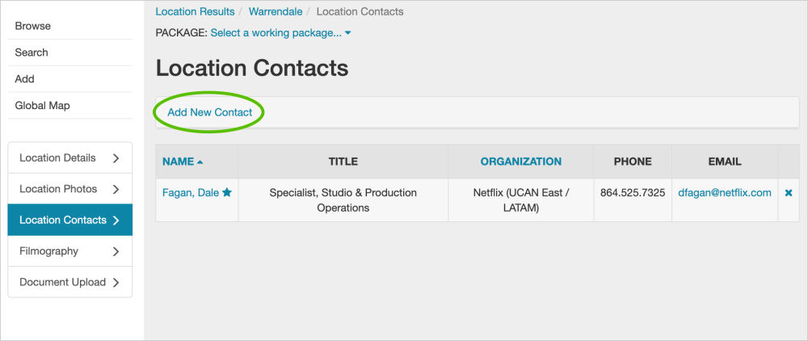The image size is (808, 341).
Task: Delete contact using the X icon
Action: point(789,193)
